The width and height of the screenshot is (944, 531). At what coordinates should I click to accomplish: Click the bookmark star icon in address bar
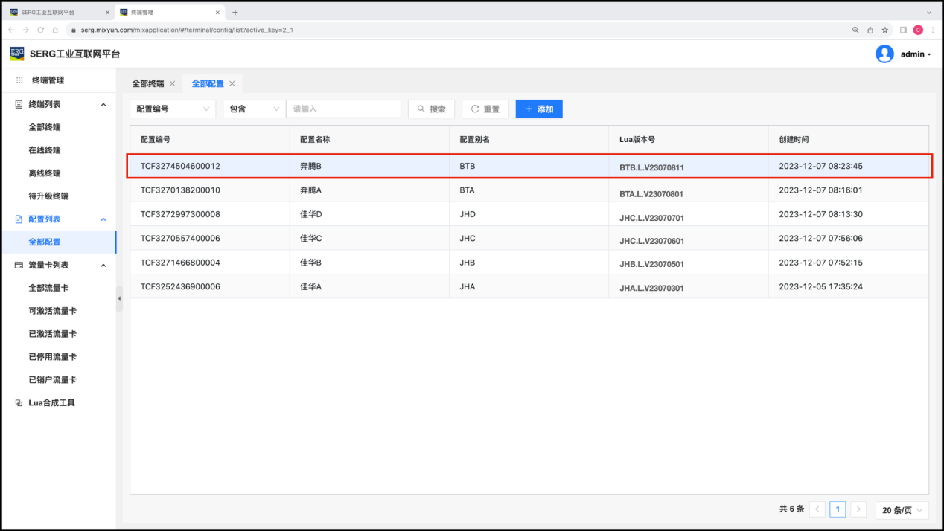point(885,30)
